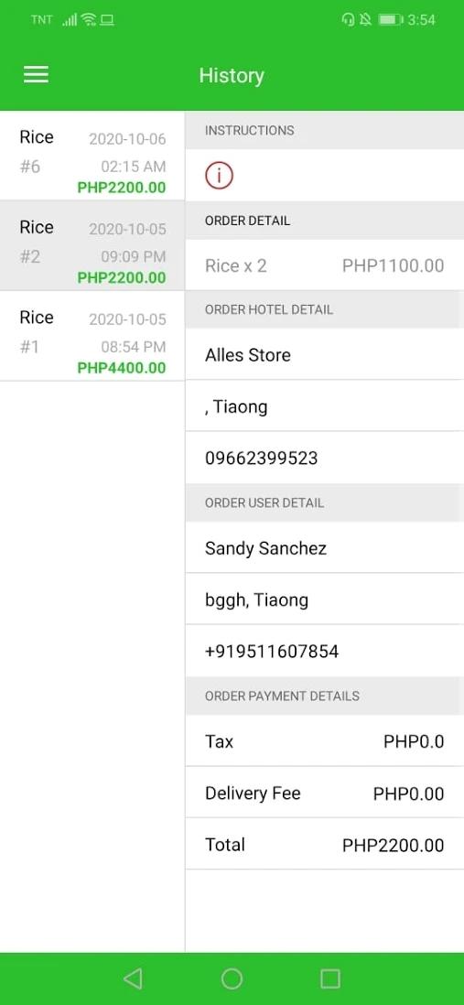The image size is (464, 1005).
Task: Tap the Android home circle button
Action: click(x=232, y=978)
